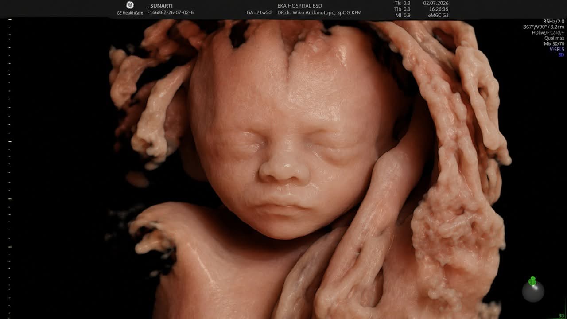Click the GA=21w5d gestational age
This screenshot has width=567, height=319.
(x=259, y=12)
